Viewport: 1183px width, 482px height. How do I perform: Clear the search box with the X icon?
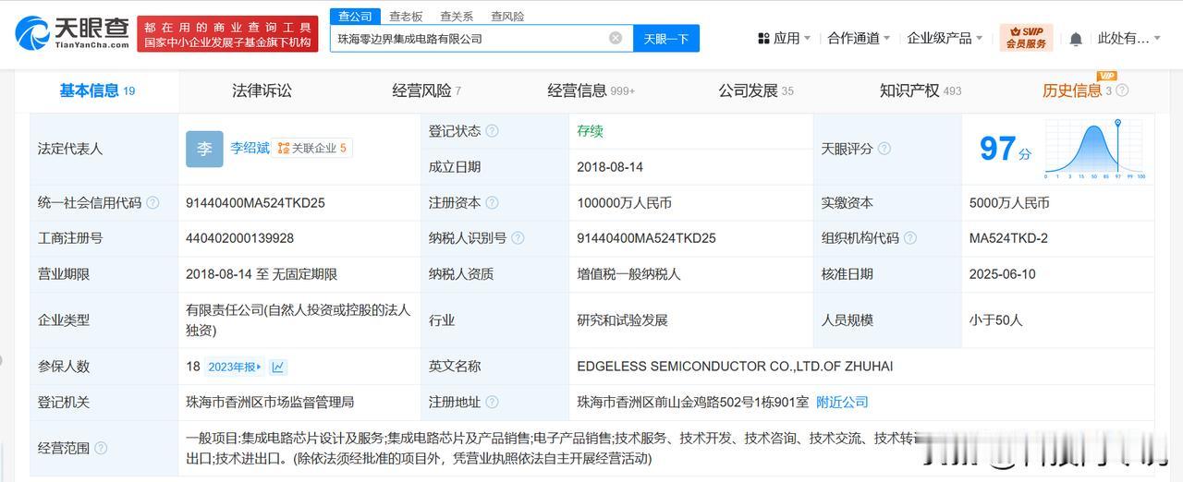(616, 38)
